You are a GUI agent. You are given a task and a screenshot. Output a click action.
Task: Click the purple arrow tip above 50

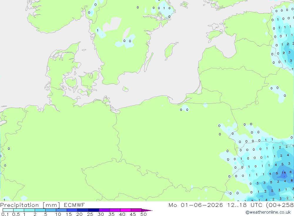(x=147, y=210)
